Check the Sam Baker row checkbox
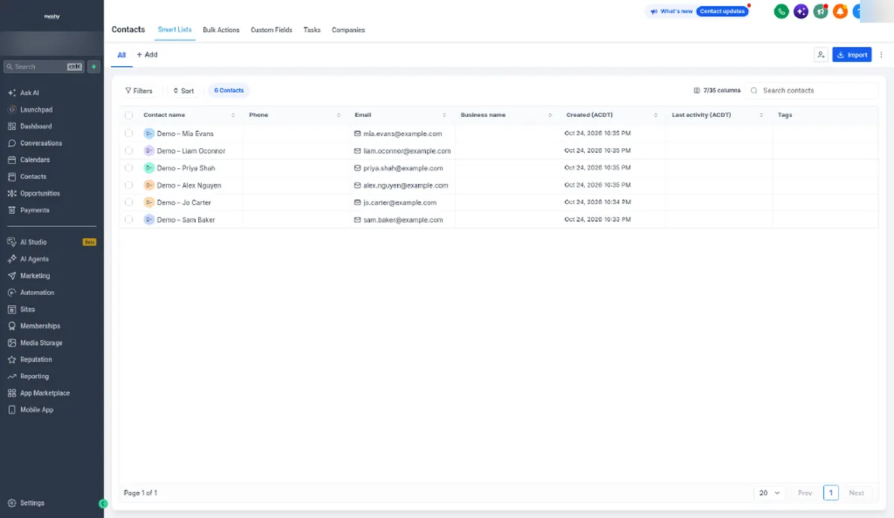The image size is (894, 518). (129, 220)
